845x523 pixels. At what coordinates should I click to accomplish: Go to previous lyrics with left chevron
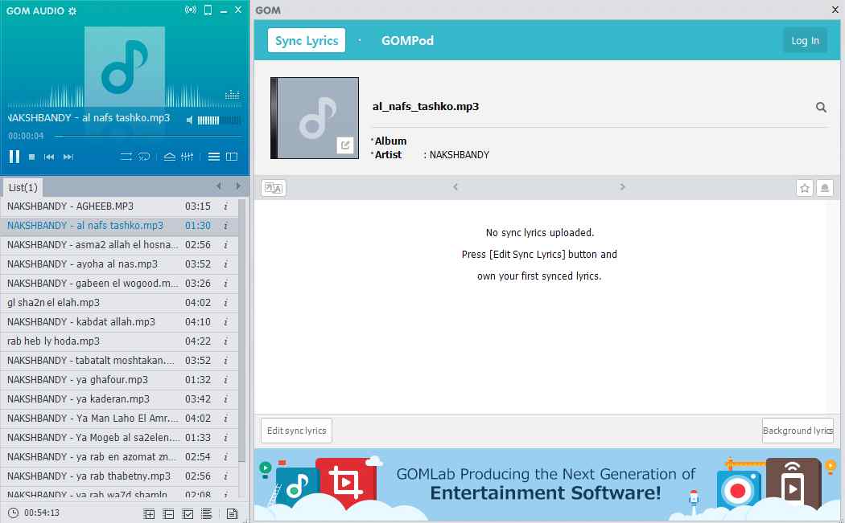[x=456, y=186]
